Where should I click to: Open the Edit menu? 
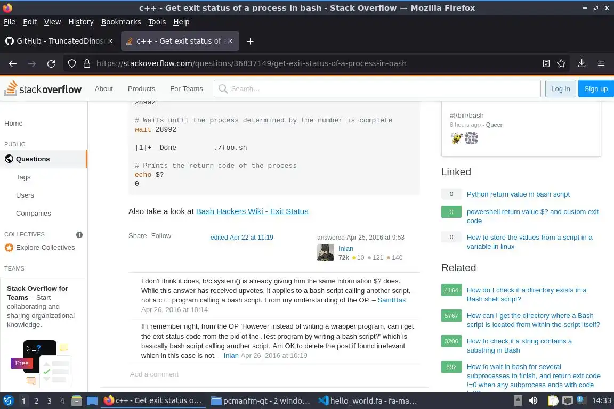click(x=30, y=22)
